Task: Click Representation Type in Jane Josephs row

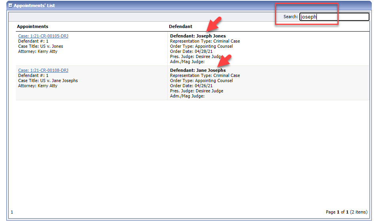Action: [205, 76]
